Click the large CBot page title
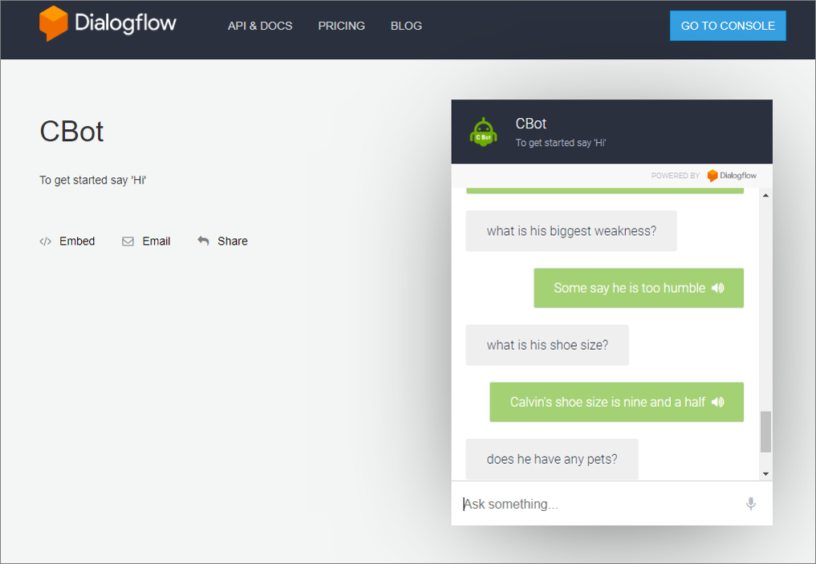Viewport: 816px width, 564px height. (x=72, y=131)
